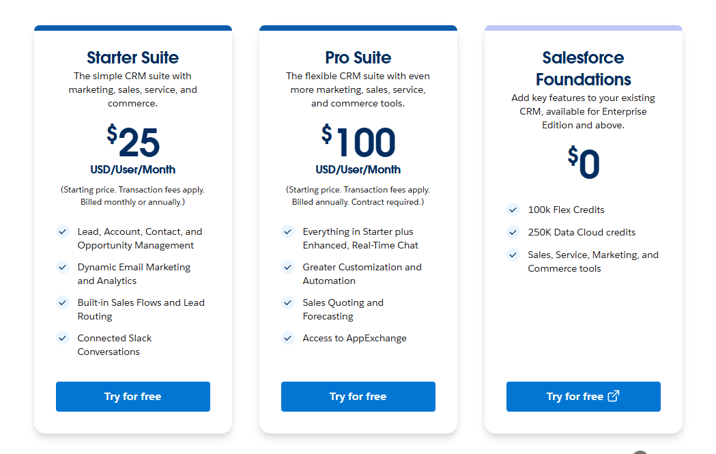This screenshot has height=454, width=716.
Task: Click the checkmark beside Sales Quoting and Forecasting
Action: click(x=288, y=302)
